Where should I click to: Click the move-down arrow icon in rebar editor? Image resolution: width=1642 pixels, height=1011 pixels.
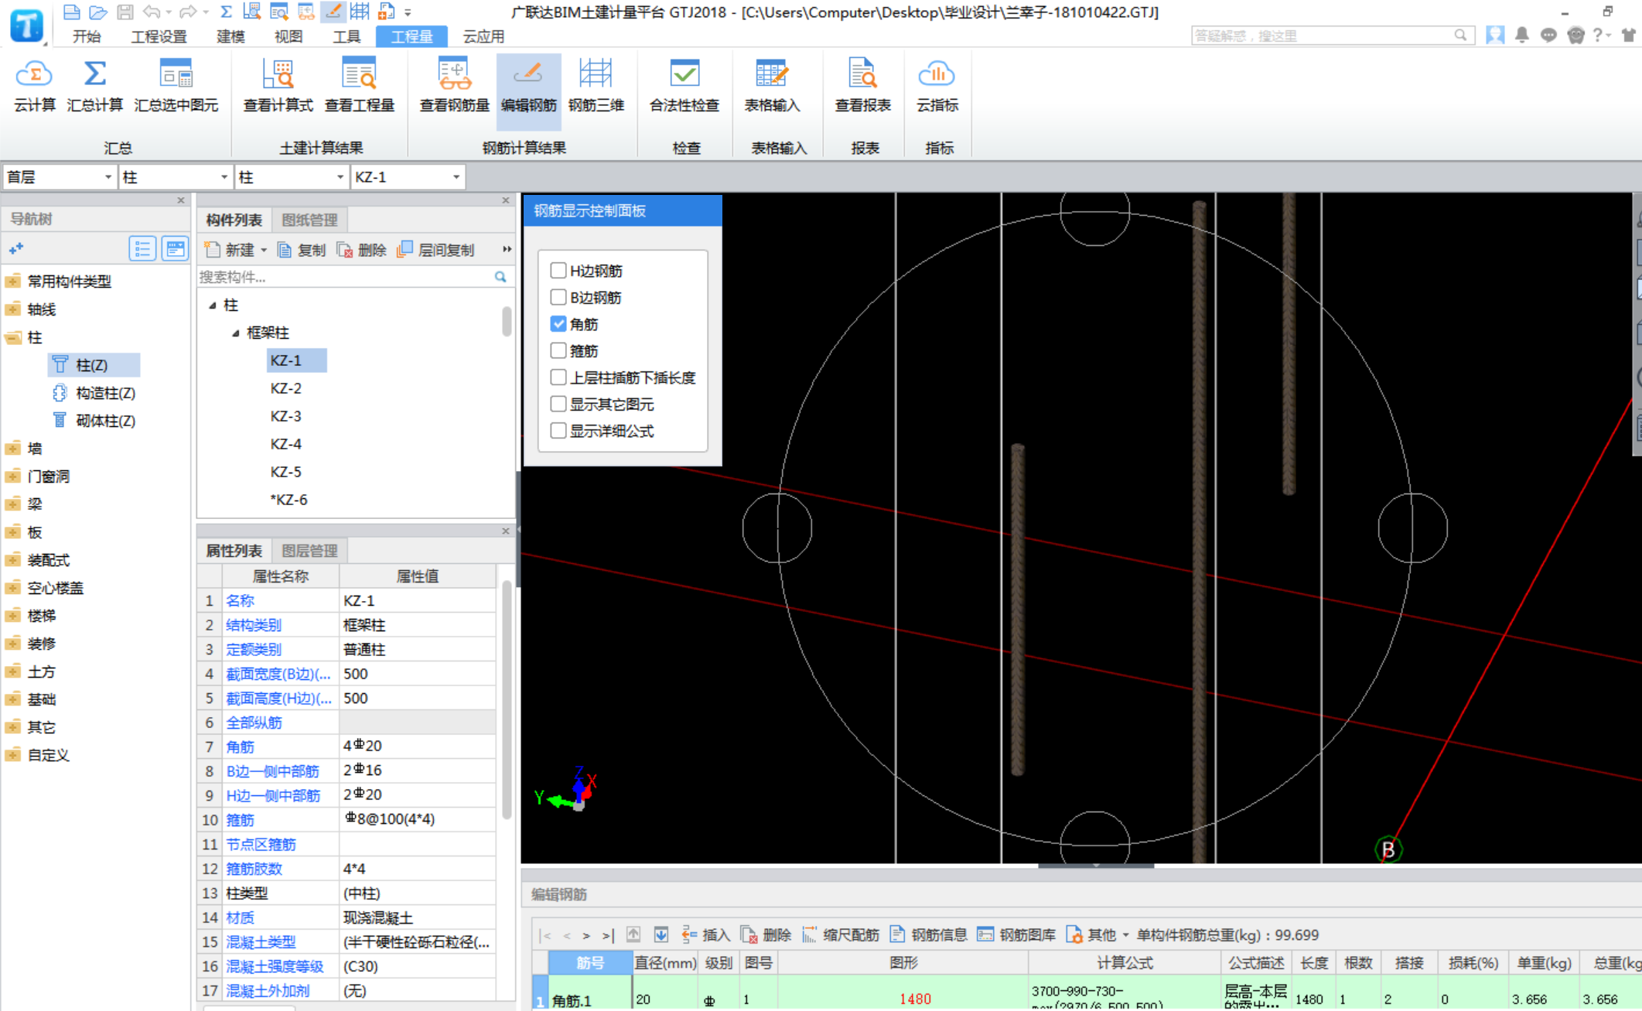click(x=661, y=934)
